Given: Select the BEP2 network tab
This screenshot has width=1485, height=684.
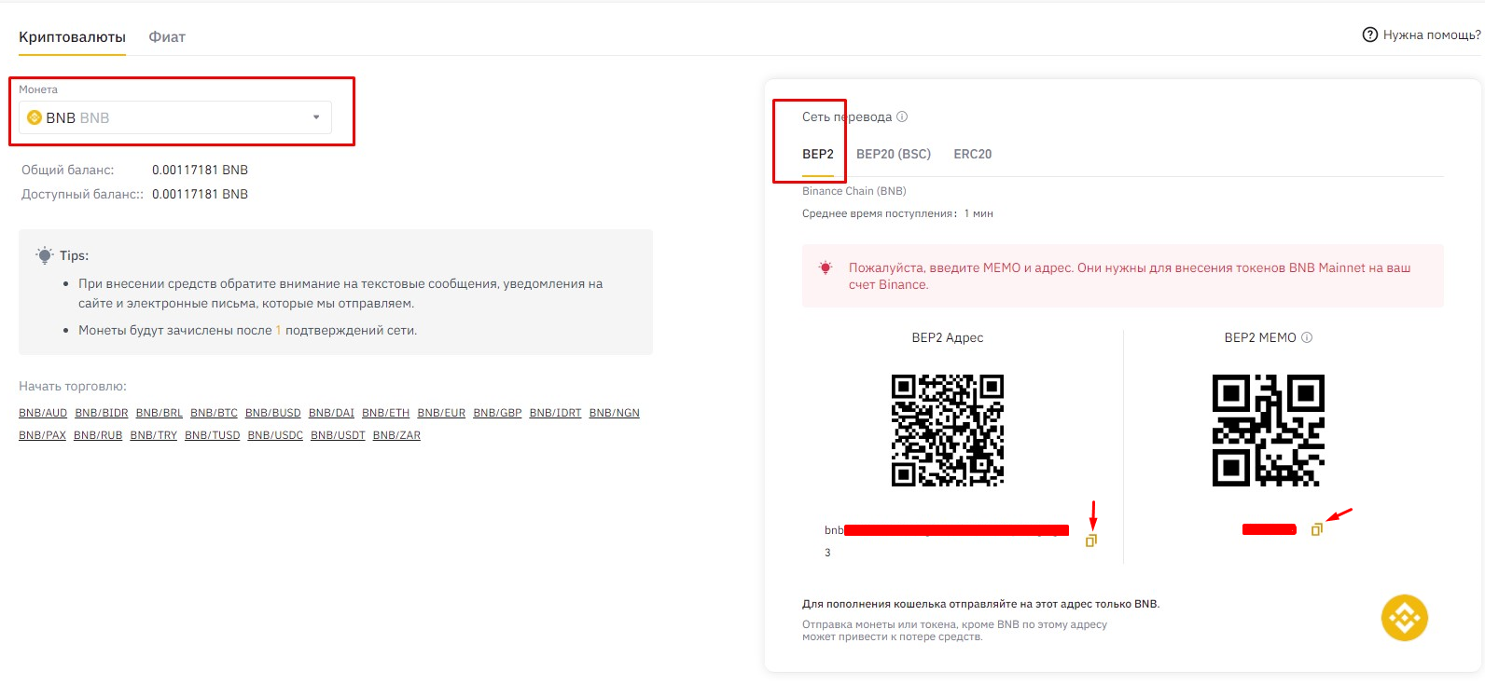Looking at the screenshot, I should click(x=818, y=154).
